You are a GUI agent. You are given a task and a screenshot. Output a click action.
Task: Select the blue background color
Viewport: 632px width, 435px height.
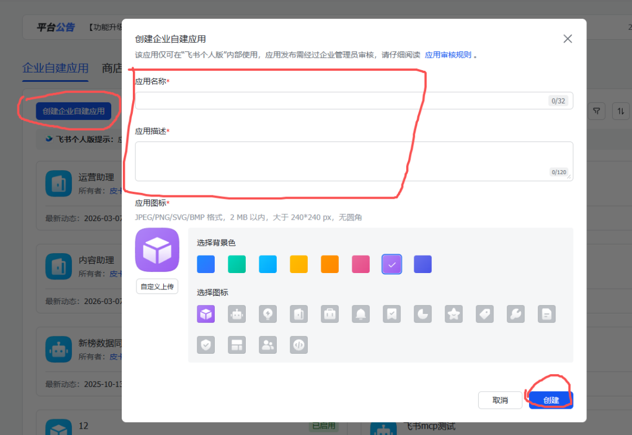205,264
